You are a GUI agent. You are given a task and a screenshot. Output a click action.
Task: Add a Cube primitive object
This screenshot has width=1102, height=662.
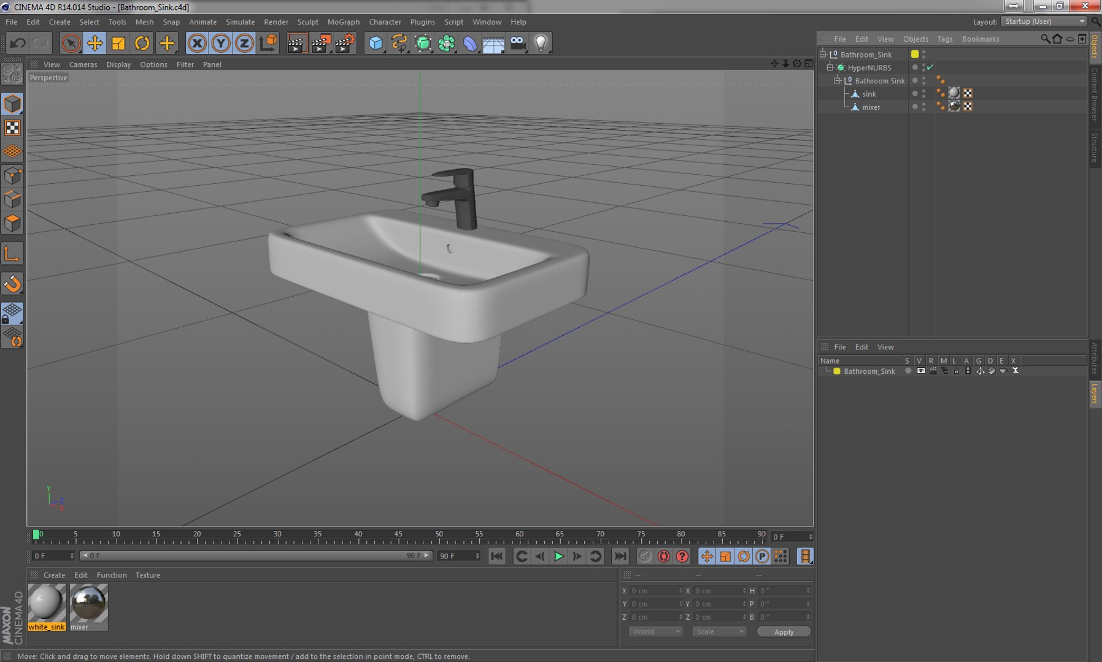(x=376, y=43)
